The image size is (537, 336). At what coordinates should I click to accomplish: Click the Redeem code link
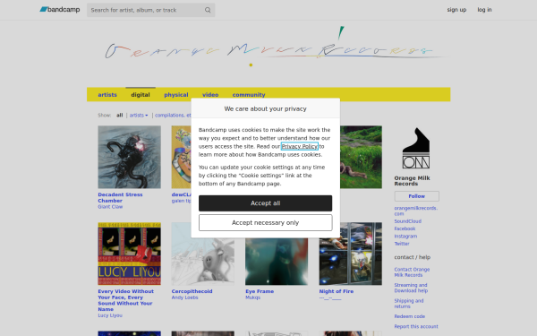(x=410, y=316)
